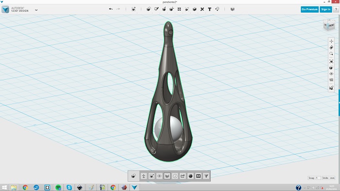Click the Sign In button
The image size is (340, 191).
tap(326, 9)
